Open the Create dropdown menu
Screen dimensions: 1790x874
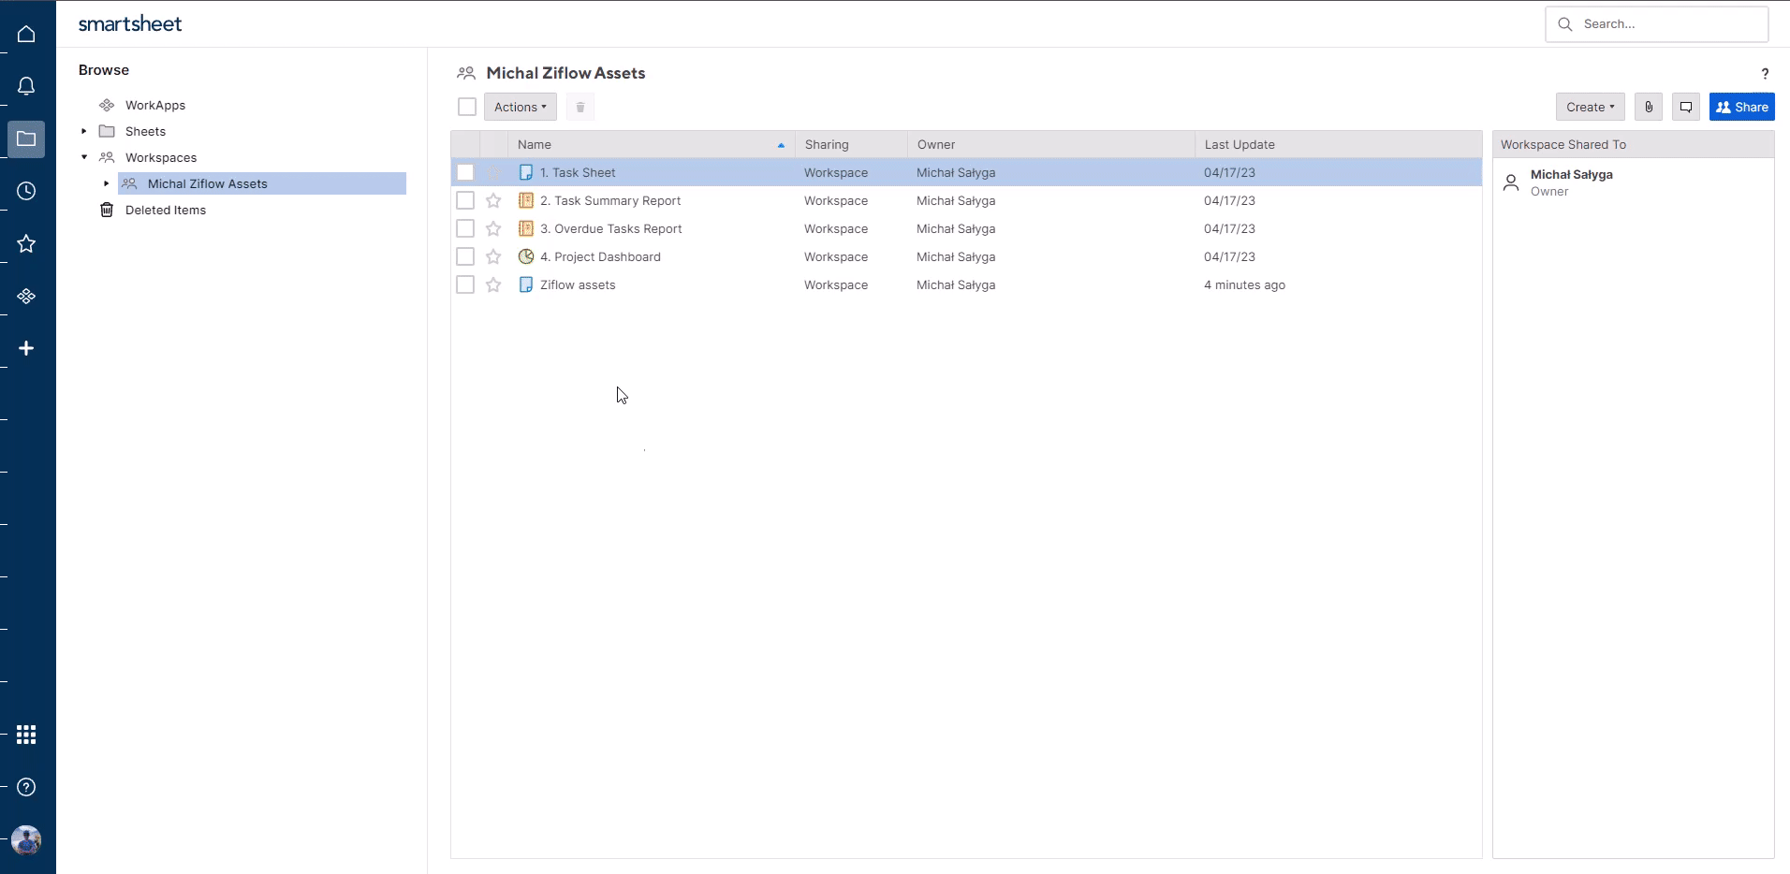[1590, 107]
